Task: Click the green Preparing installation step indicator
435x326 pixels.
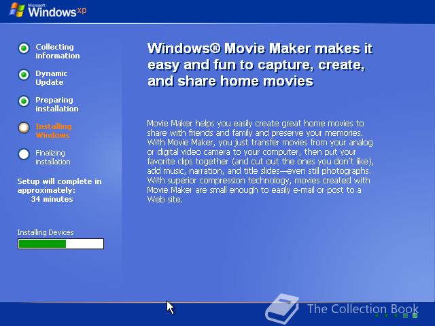Action: (24, 101)
